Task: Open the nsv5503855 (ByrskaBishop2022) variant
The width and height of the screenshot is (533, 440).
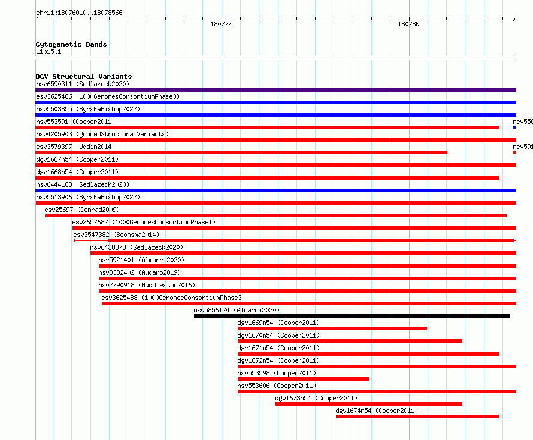Action: click(x=88, y=109)
